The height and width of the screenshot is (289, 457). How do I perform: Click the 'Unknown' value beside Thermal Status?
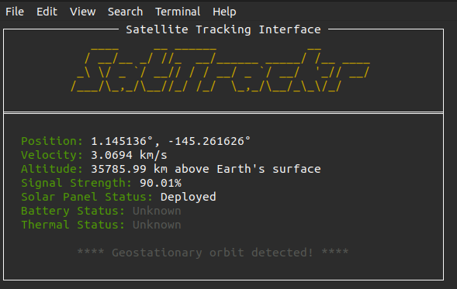pos(157,225)
